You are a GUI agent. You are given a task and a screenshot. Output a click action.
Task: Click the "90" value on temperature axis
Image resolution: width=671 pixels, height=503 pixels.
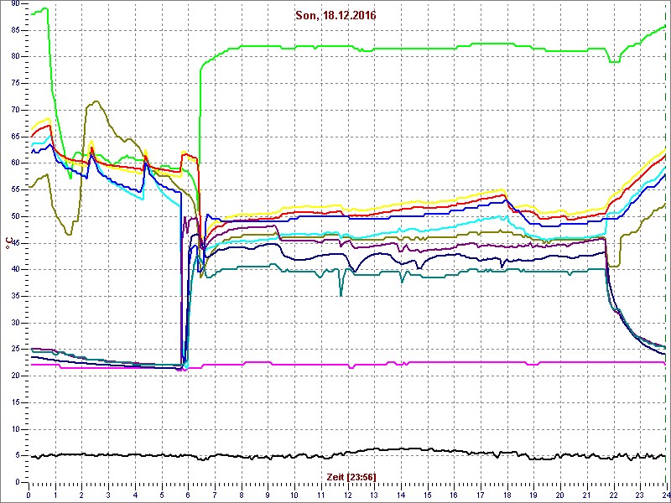[15, 3]
